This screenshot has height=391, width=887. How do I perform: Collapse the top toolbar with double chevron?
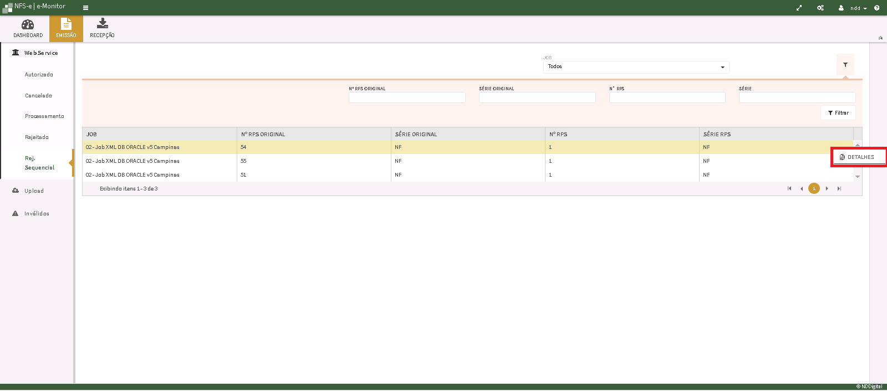point(880,38)
